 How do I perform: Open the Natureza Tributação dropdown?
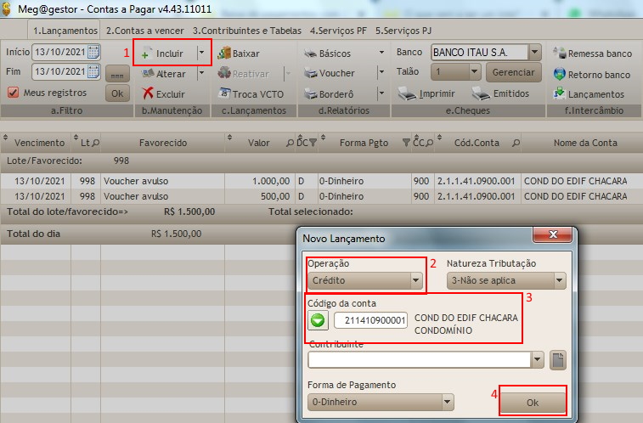[x=559, y=280]
